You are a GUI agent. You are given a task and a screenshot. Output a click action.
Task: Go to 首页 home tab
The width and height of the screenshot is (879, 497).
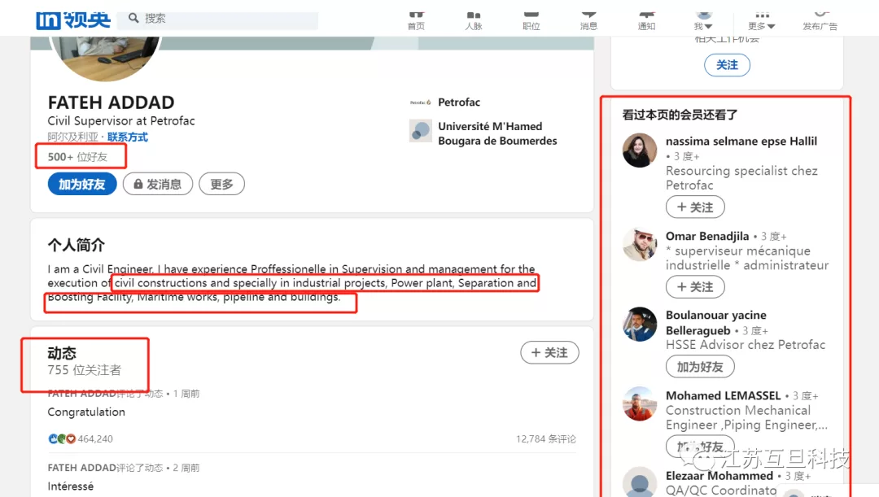pyautogui.click(x=416, y=20)
